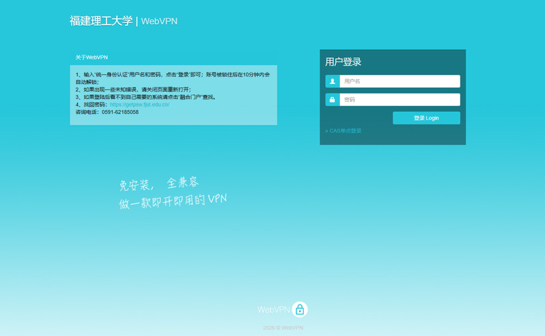Click the WebVPN footer wordmark
The width and height of the screenshot is (545, 336).
(274, 309)
